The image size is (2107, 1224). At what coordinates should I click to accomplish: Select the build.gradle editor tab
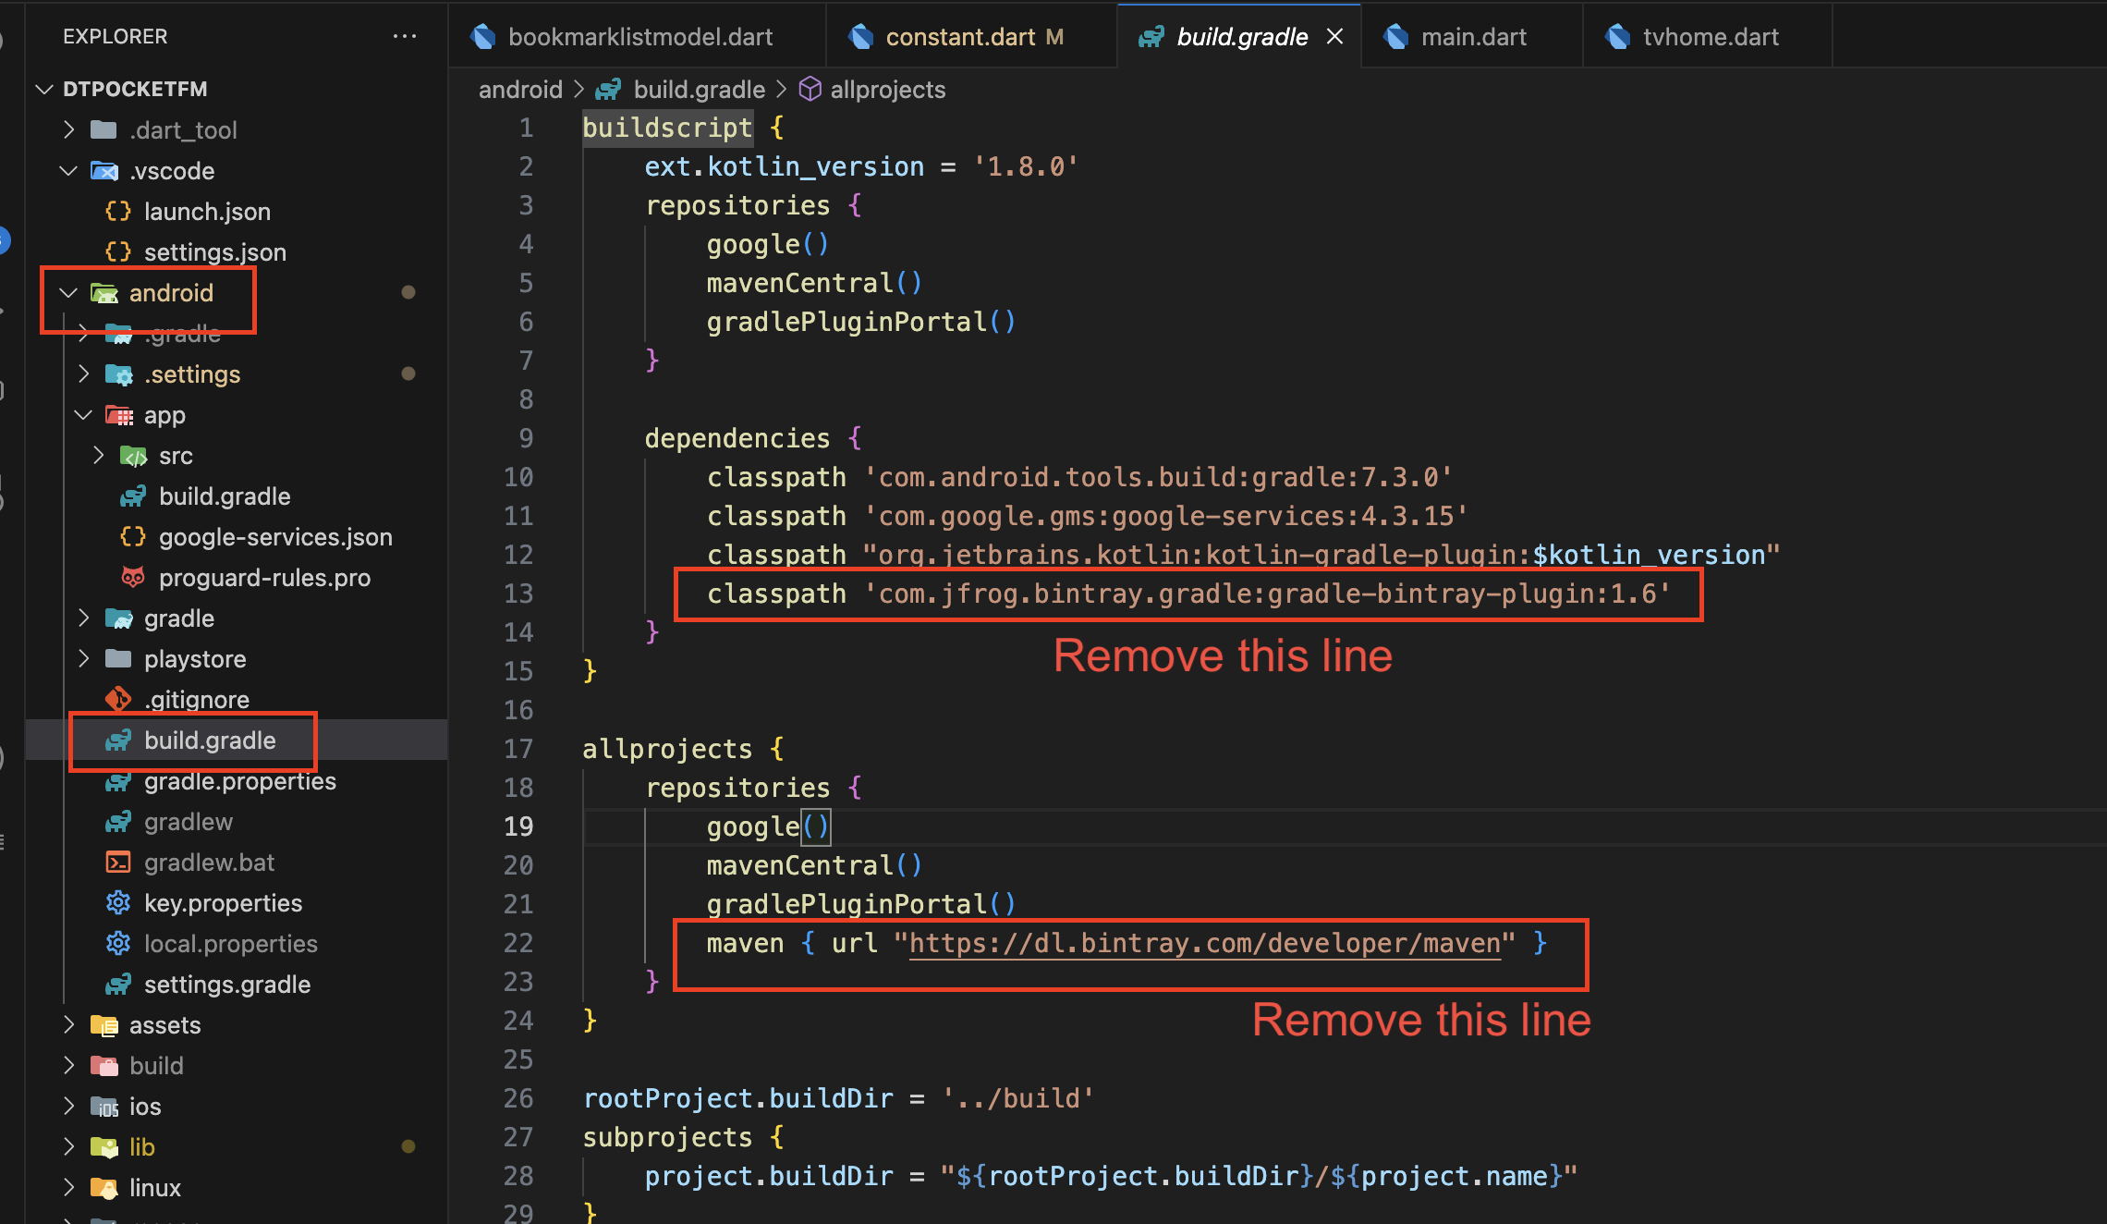pos(1241,37)
